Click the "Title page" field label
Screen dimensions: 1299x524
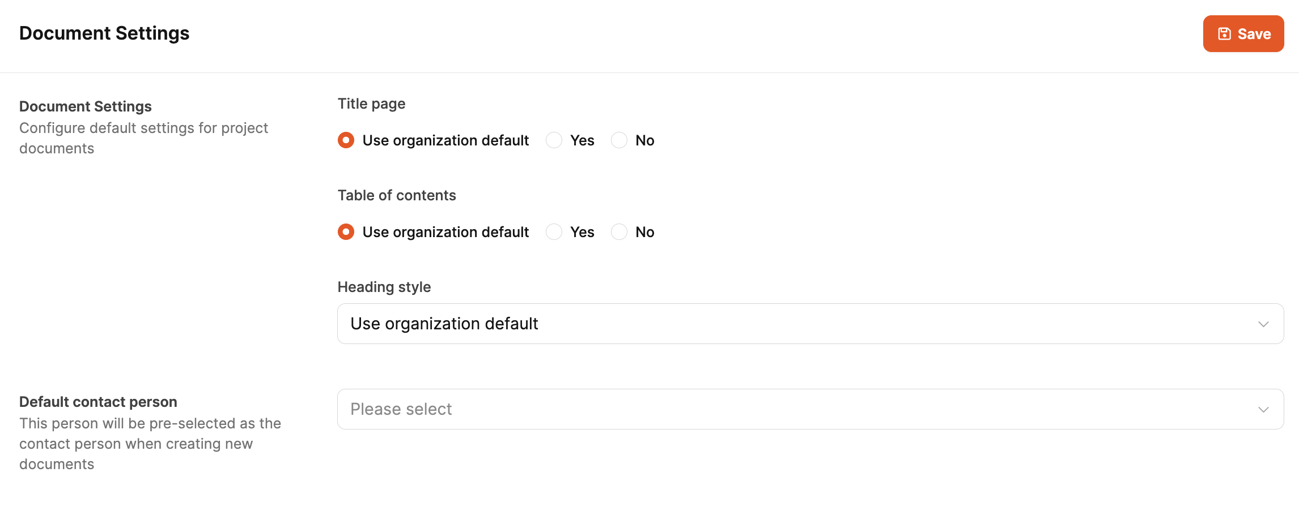371,104
